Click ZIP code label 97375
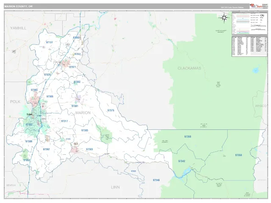The width and height of the screenshot is (271, 203). (x=111, y=110)
